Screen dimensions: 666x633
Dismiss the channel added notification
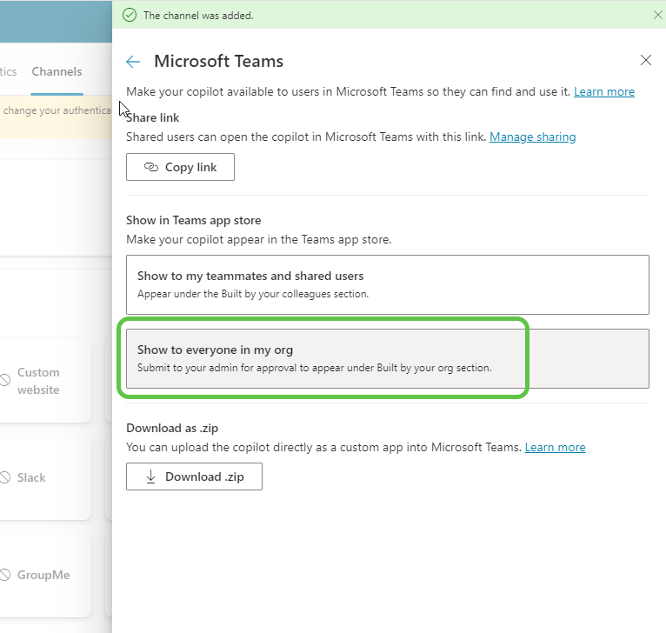(657, 15)
